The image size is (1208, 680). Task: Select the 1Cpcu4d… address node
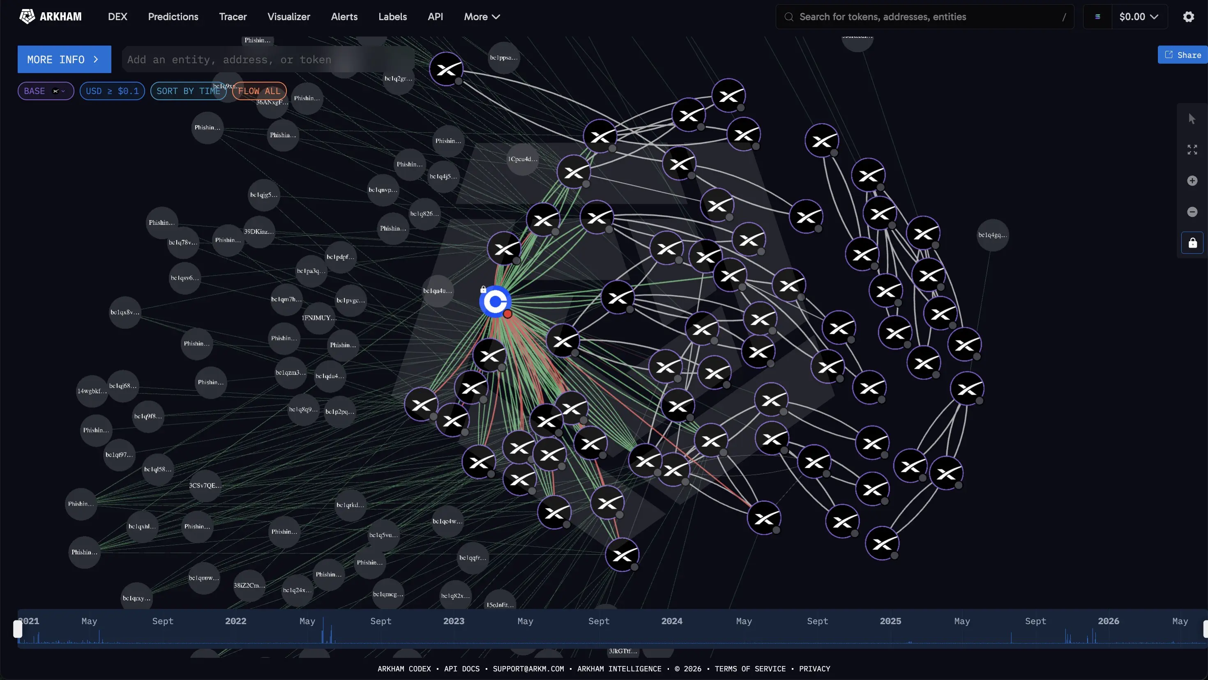(522, 159)
